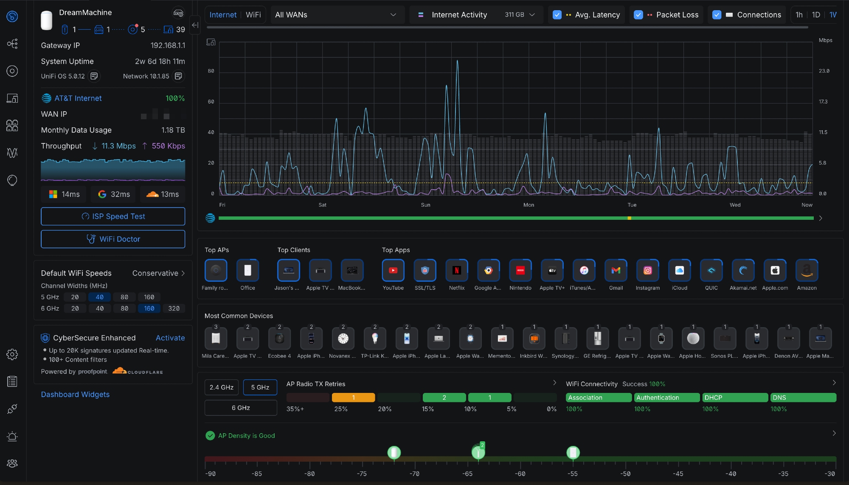The height and width of the screenshot is (485, 849).
Task: Uncheck the Avg. Latency checkbox
Action: [557, 15]
